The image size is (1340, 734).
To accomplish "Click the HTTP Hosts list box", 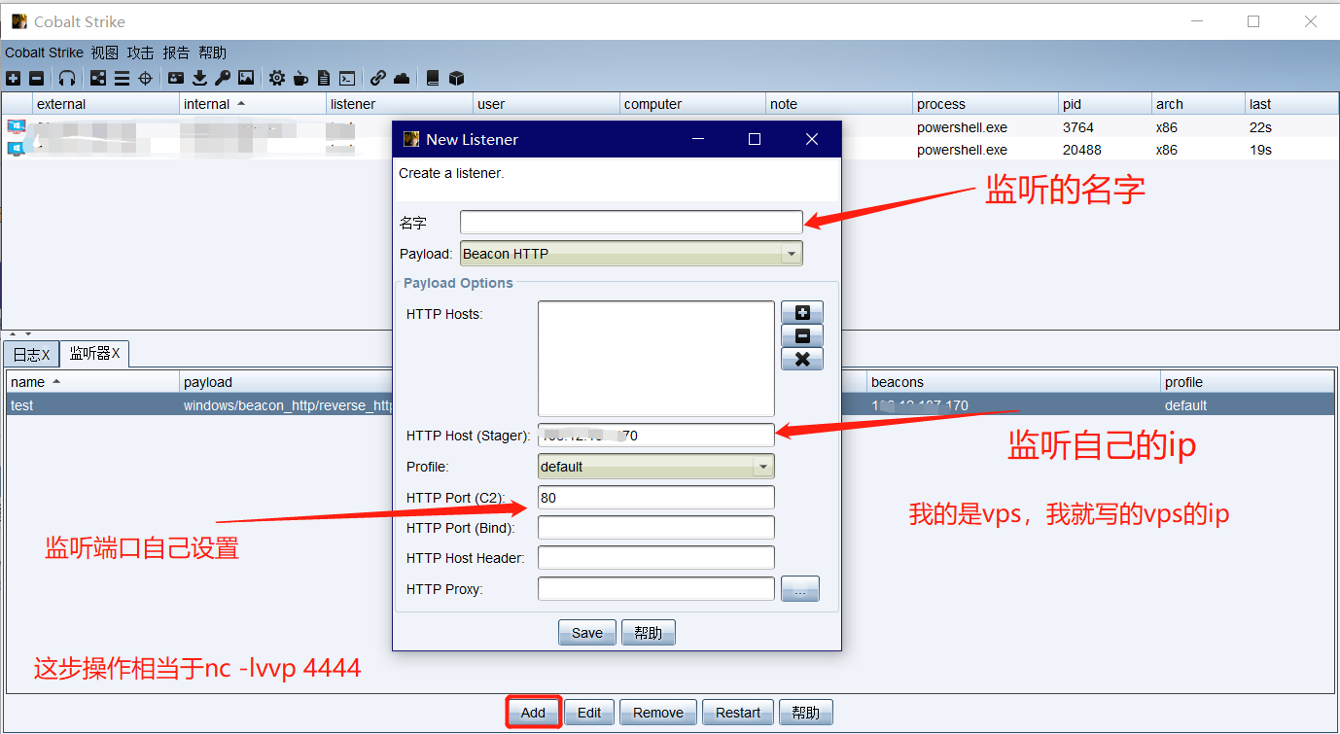I will click(656, 359).
